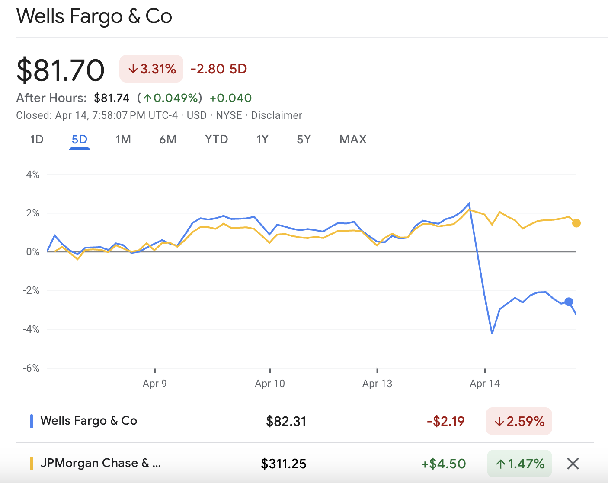Switch to the 1D chart view
Viewport: 608px width, 483px height.
tap(37, 139)
